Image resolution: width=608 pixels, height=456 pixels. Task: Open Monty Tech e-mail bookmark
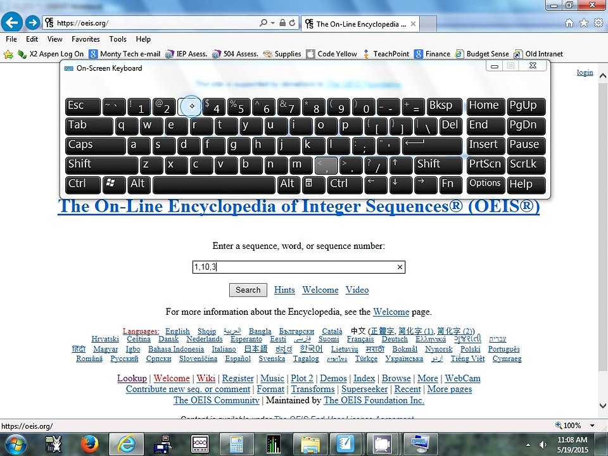pos(125,54)
